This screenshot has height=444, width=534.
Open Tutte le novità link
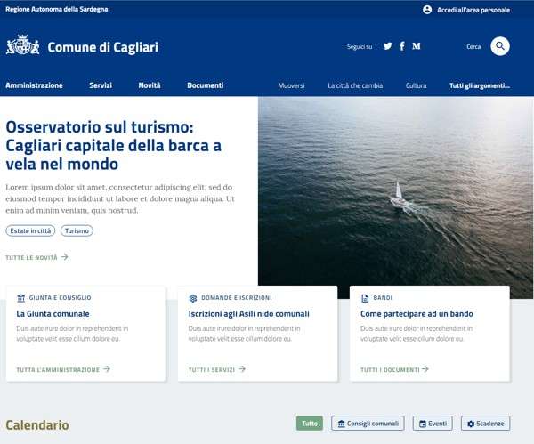tap(31, 258)
